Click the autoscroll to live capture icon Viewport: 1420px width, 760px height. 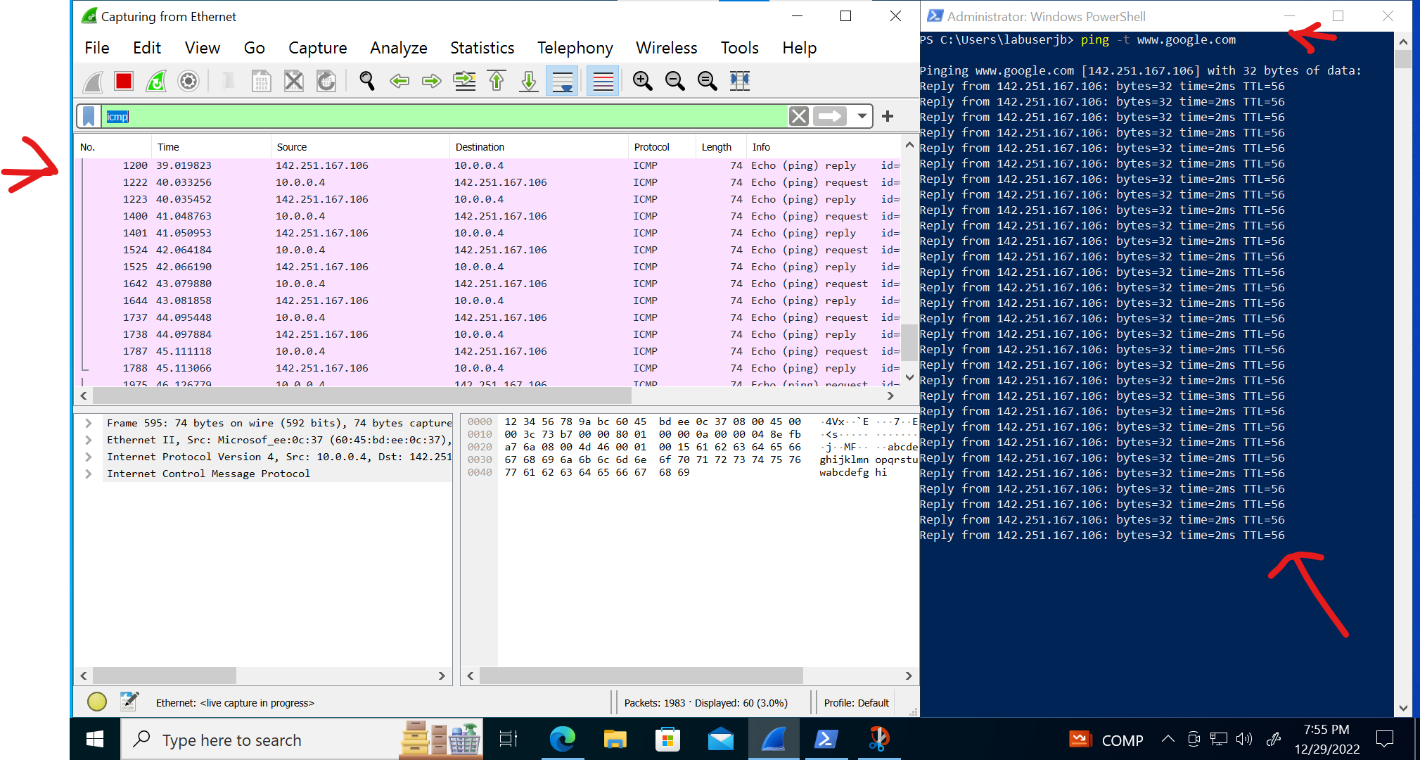coord(566,81)
